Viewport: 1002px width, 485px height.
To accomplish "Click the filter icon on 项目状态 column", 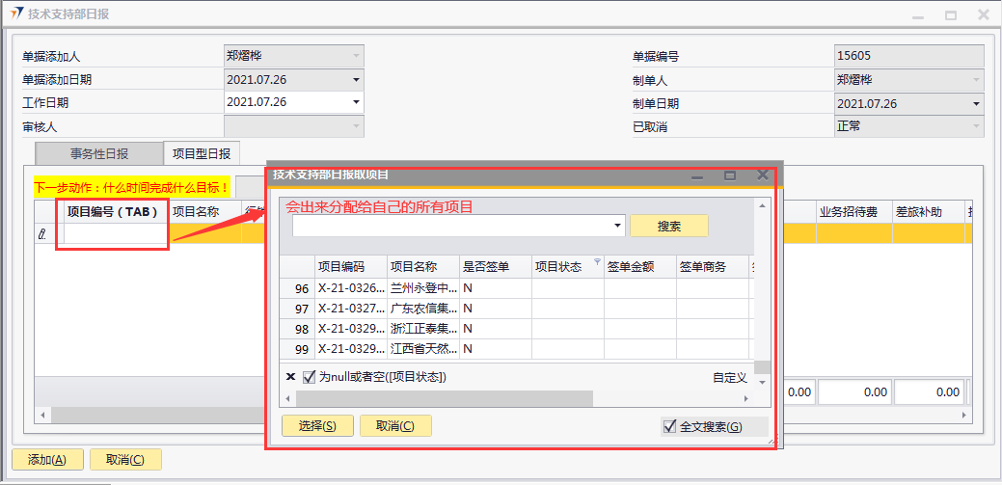I will [596, 262].
